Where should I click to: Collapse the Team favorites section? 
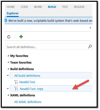(x=8, y=62)
